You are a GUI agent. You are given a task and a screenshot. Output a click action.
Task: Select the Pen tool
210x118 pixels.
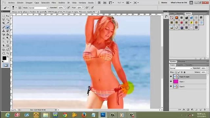click(4, 42)
